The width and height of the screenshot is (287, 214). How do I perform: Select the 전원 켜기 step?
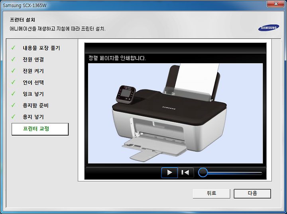33,71
